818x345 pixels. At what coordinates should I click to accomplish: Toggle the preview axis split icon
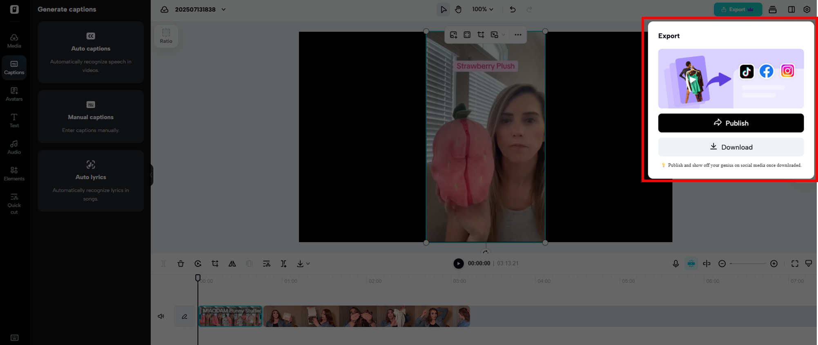[x=707, y=264]
